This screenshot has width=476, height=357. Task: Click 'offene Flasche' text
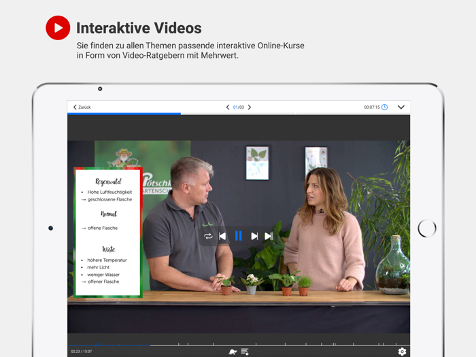[102, 228]
